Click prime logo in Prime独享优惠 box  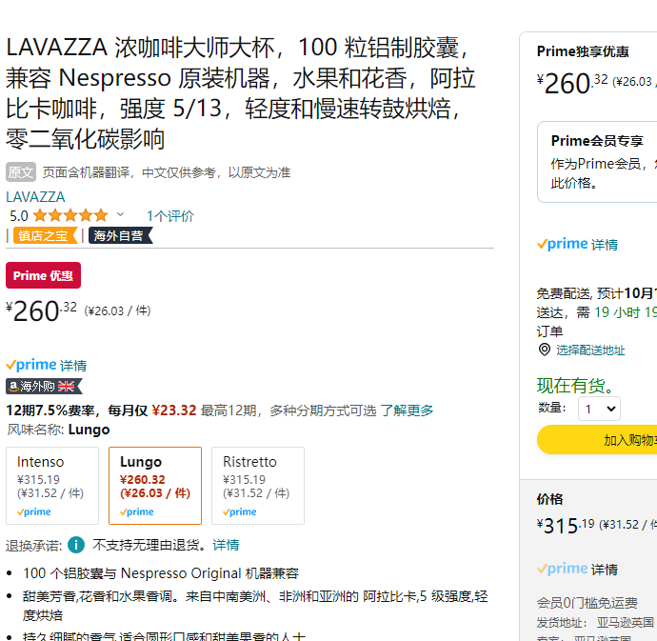tap(563, 244)
